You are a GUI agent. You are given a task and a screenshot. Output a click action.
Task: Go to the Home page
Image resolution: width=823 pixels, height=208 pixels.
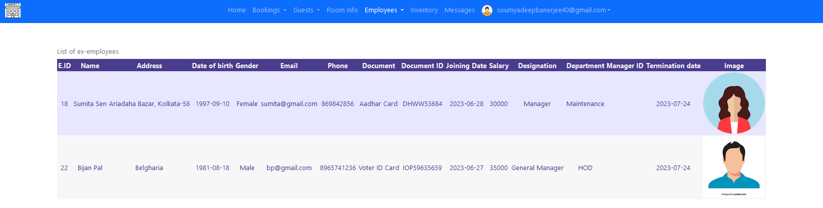click(x=237, y=10)
